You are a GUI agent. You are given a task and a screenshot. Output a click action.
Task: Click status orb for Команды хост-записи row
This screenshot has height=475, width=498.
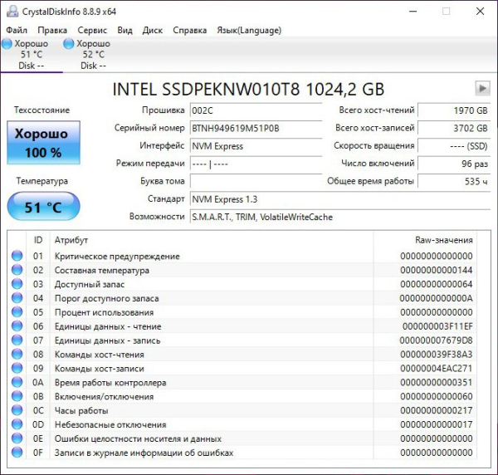click(x=17, y=368)
